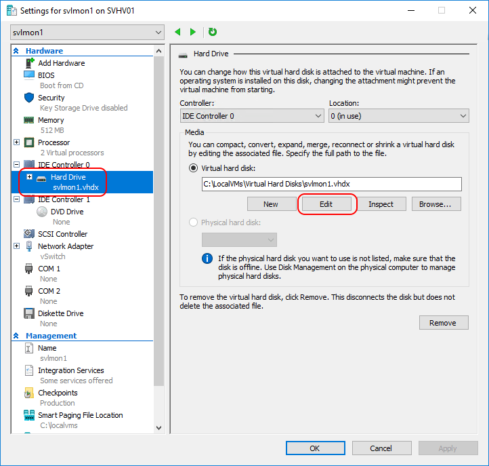
Task: Expand the Network Adapter tree node
Action: click(17, 246)
